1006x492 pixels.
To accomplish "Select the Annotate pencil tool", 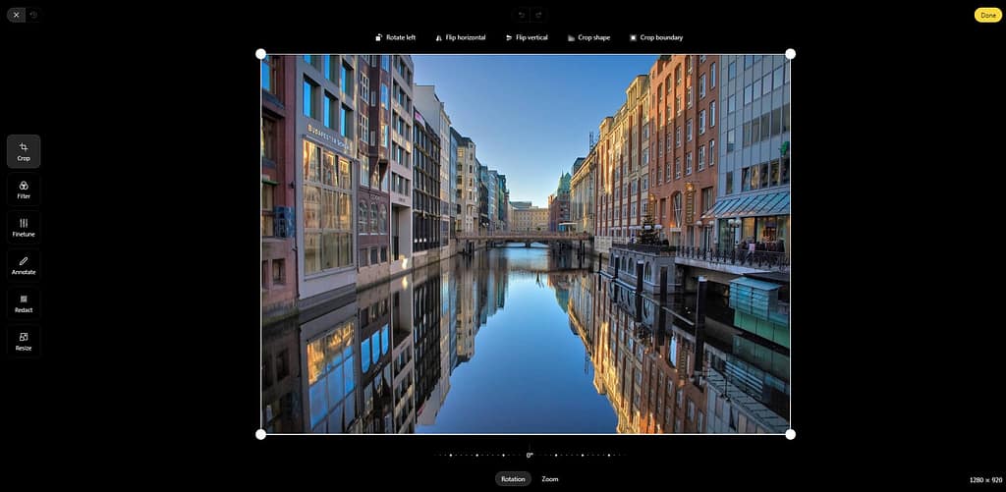I will [24, 265].
